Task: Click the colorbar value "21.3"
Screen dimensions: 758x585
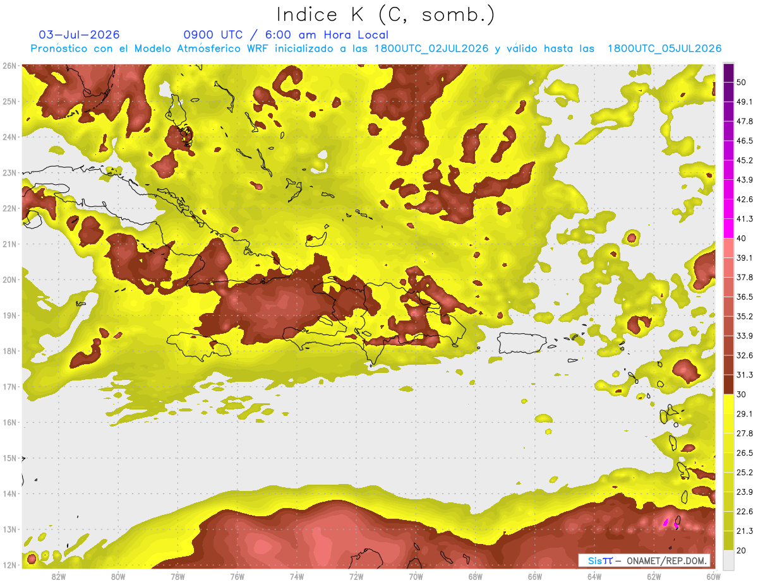Action: [x=745, y=531]
